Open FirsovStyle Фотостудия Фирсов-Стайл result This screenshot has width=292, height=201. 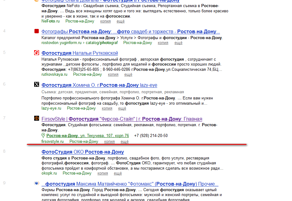[122, 119]
